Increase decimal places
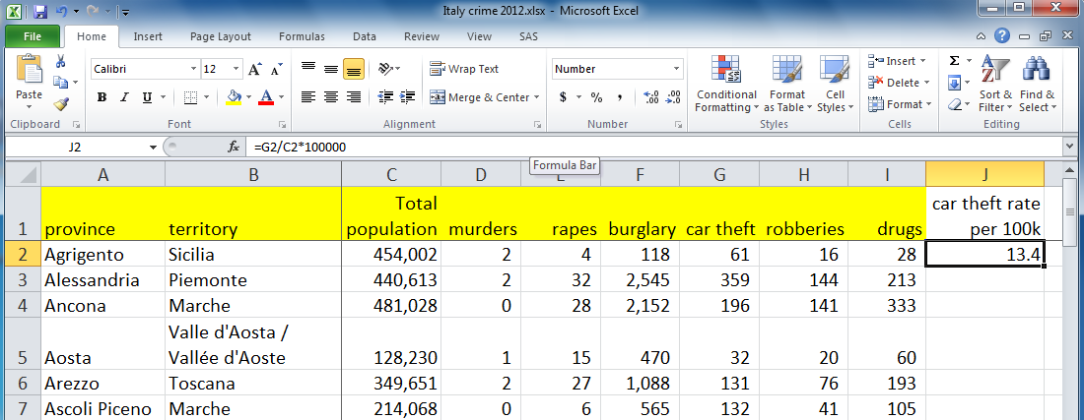 (x=650, y=97)
